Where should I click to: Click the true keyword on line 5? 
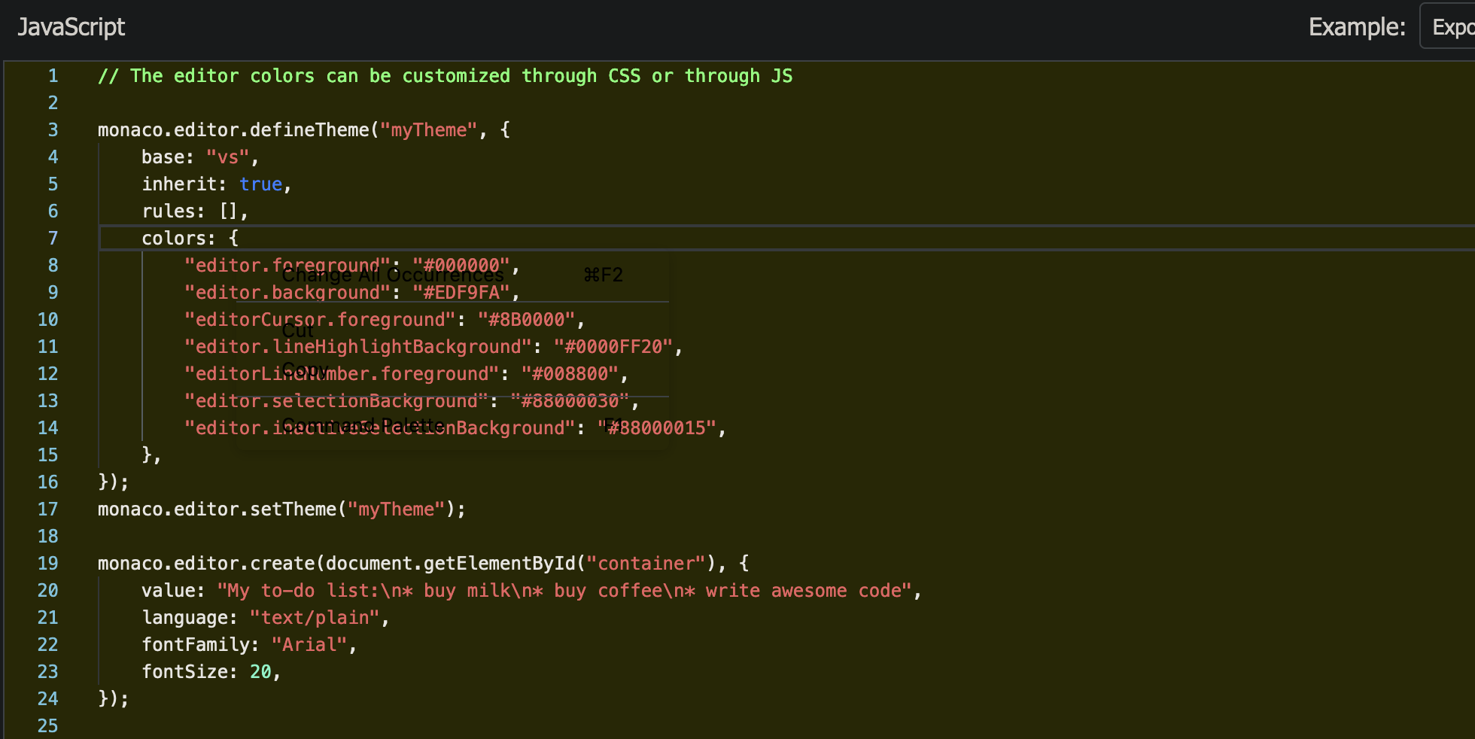tap(260, 184)
